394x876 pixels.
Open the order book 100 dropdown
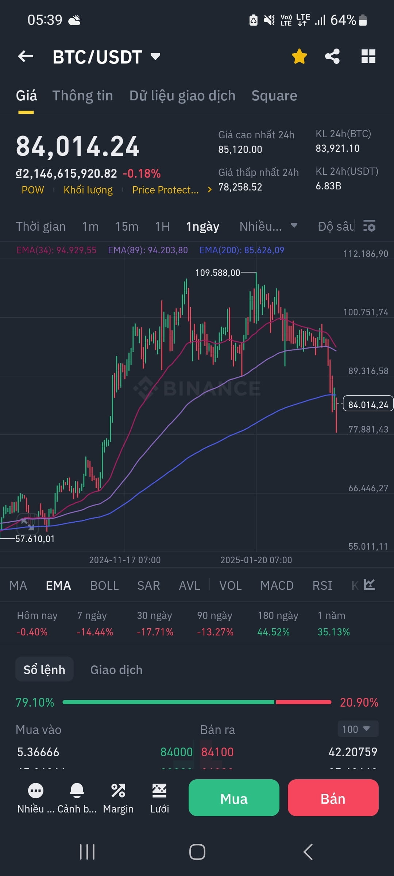point(358,729)
